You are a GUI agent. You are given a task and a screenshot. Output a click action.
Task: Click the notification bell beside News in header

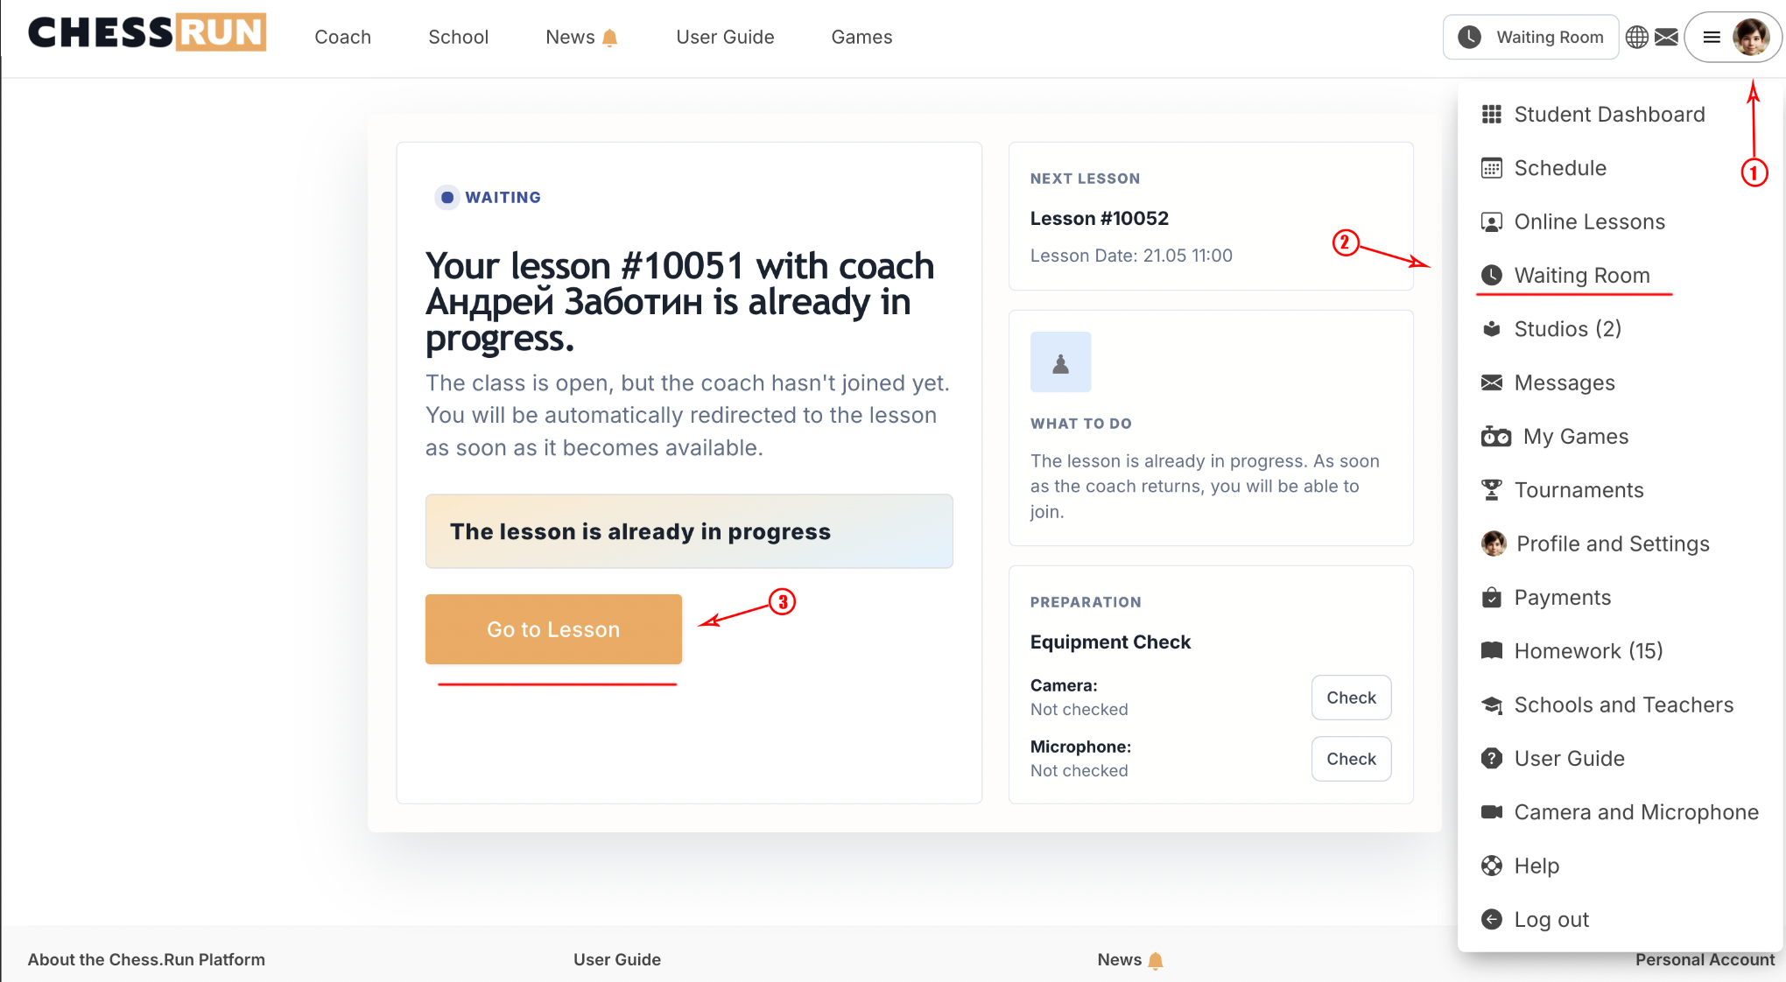pos(610,38)
